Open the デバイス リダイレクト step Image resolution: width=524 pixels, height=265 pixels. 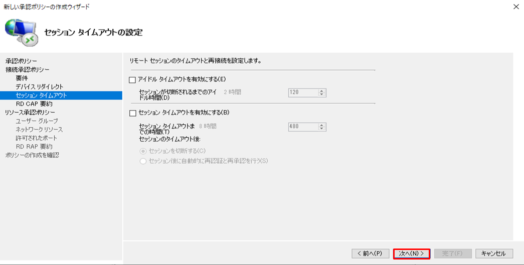pyautogui.click(x=40, y=86)
